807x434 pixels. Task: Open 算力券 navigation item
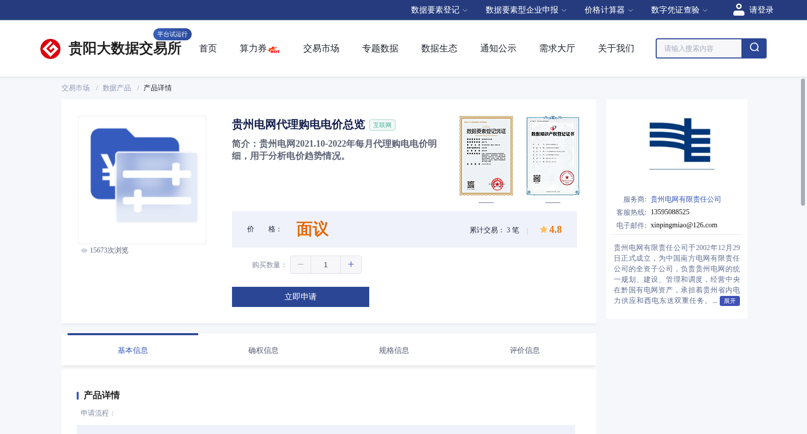click(x=253, y=48)
